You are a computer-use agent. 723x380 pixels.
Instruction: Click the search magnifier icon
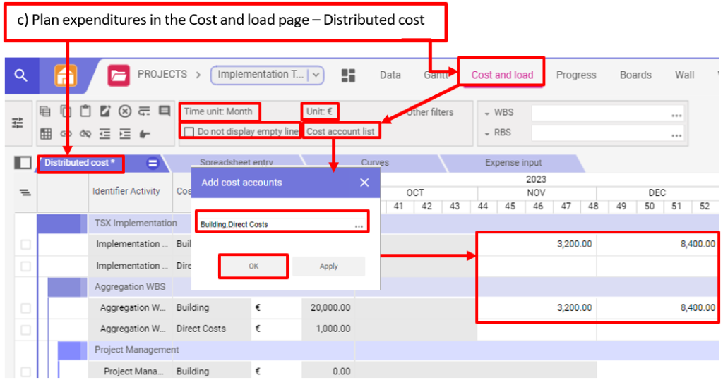21,75
